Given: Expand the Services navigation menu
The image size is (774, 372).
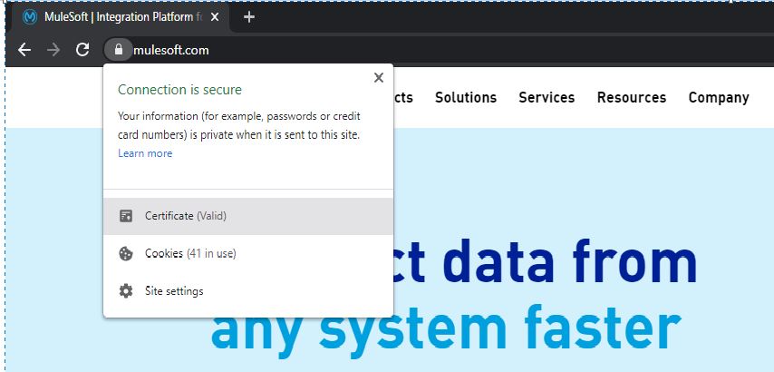Looking at the screenshot, I should [x=547, y=97].
